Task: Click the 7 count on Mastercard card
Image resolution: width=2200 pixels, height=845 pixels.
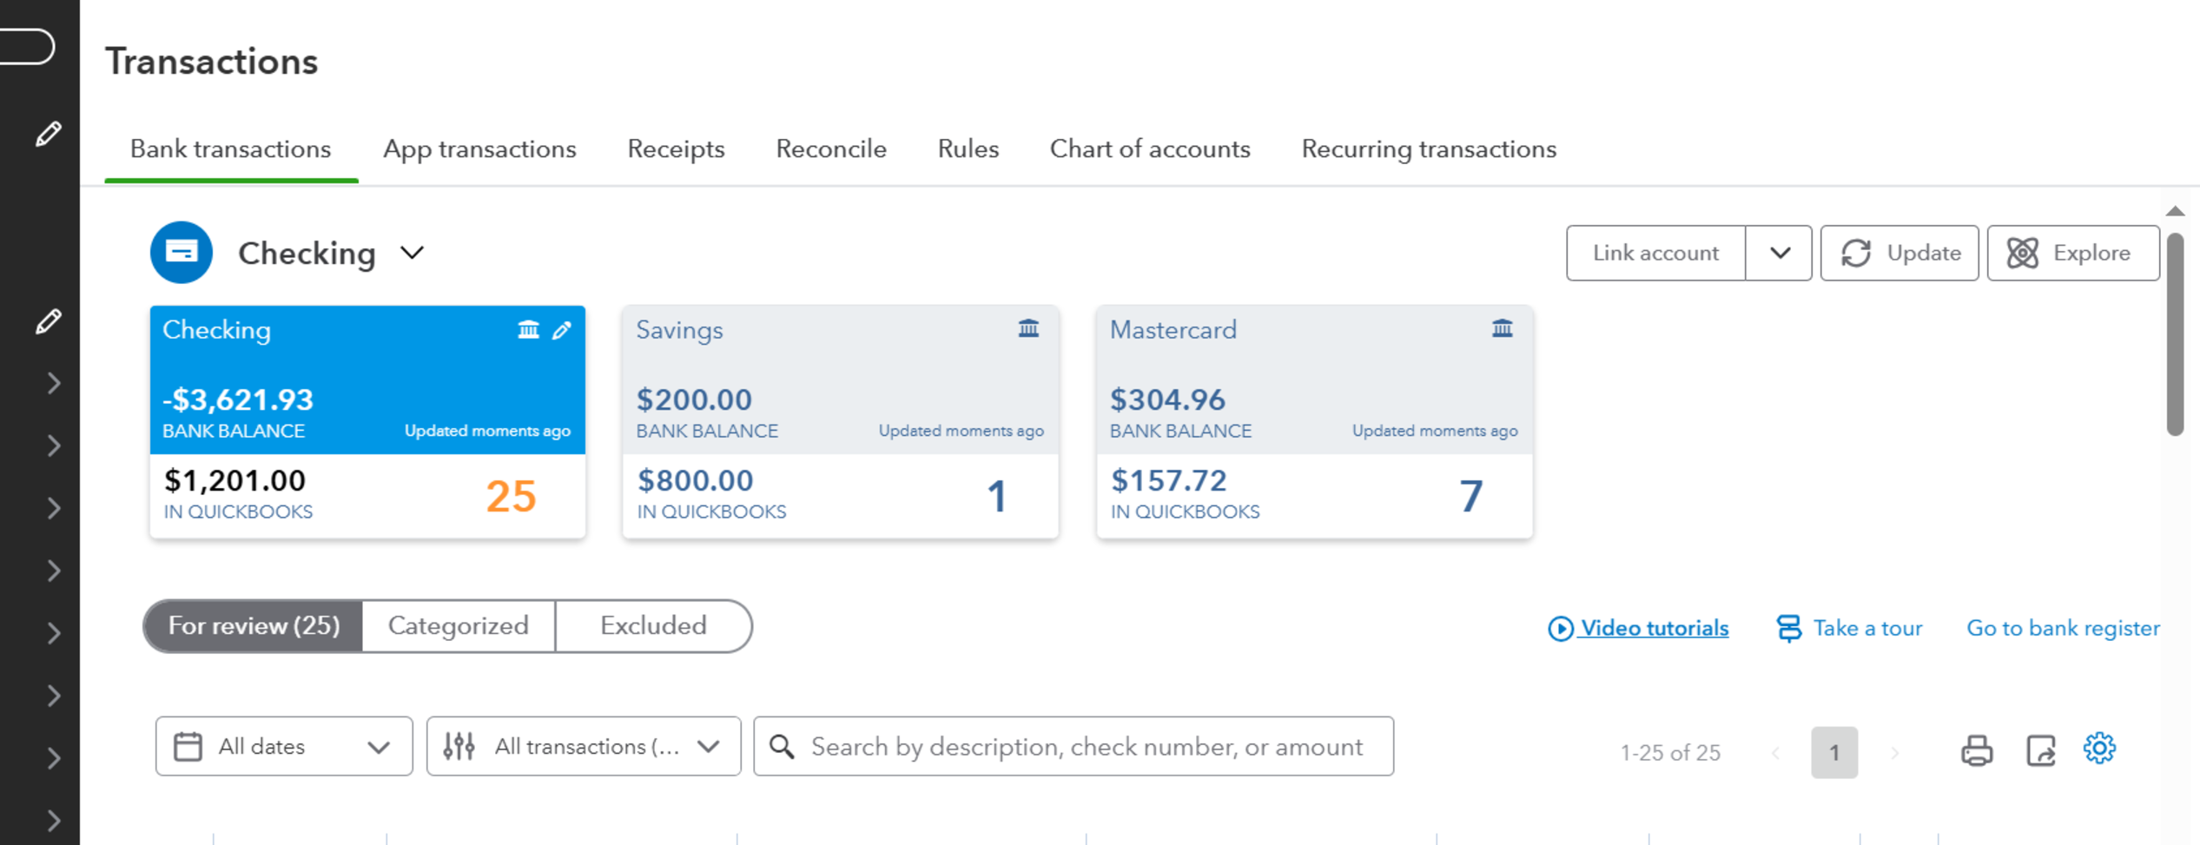Action: 1470,497
